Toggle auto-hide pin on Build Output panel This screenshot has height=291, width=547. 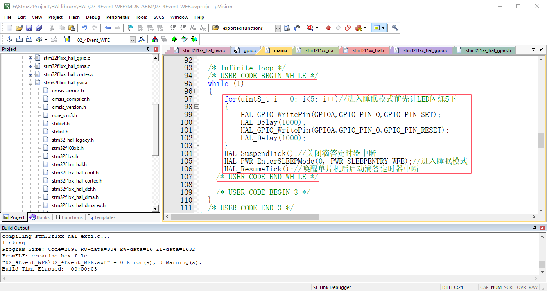click(535, 228)
